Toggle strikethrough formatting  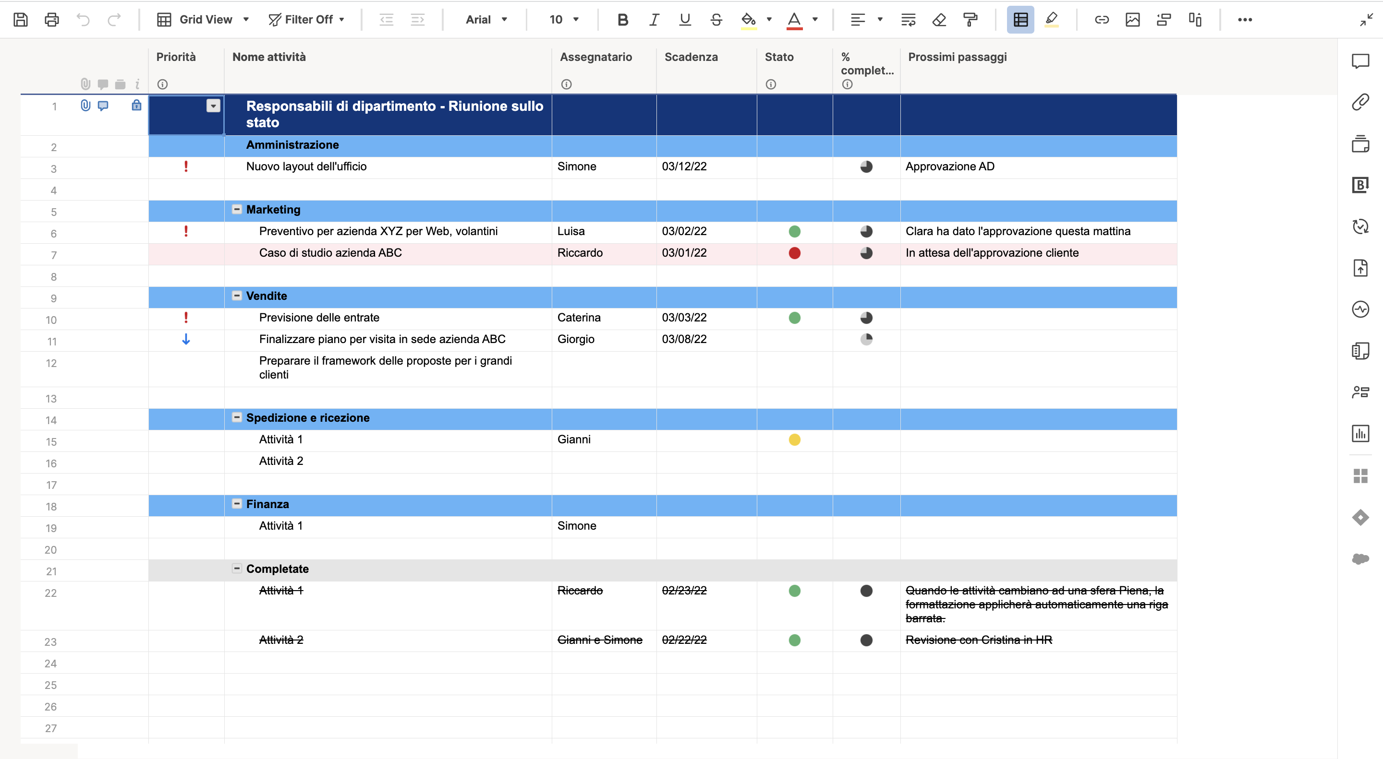tap(716, 20)
